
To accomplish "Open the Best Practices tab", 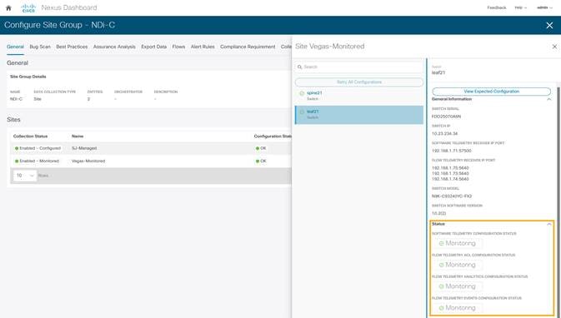I will click(72, 47).
